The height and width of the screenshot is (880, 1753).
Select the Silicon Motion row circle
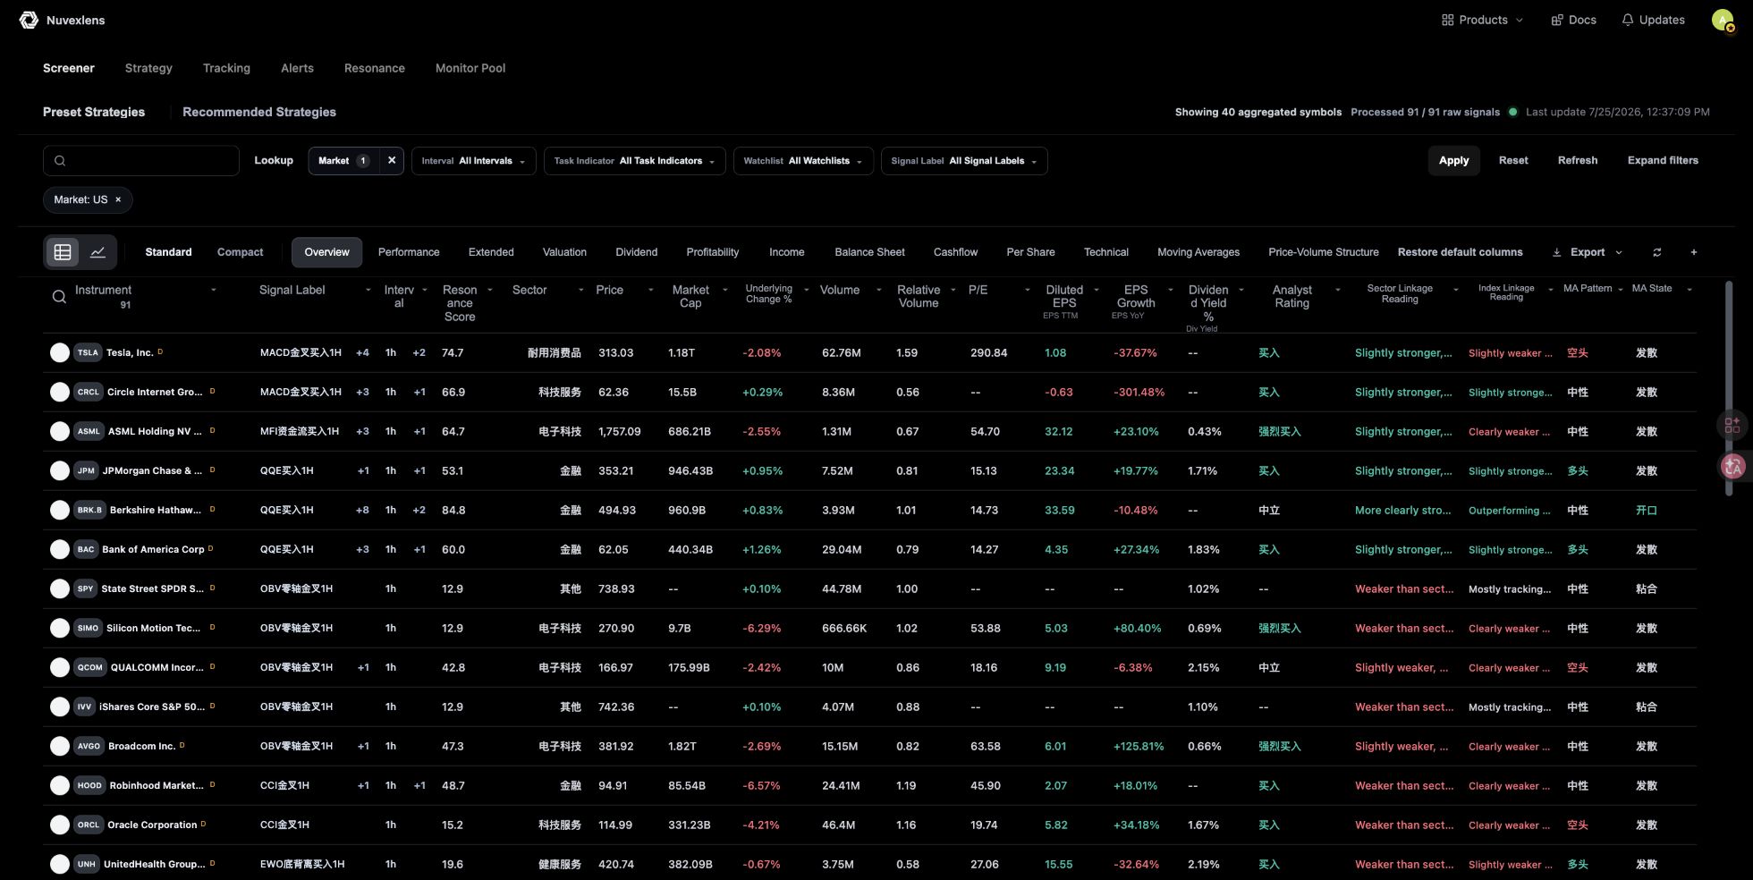60,628
